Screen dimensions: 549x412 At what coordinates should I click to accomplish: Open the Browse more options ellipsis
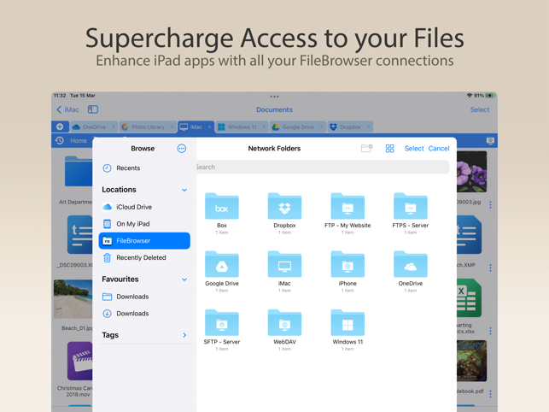tap(181, 149)
